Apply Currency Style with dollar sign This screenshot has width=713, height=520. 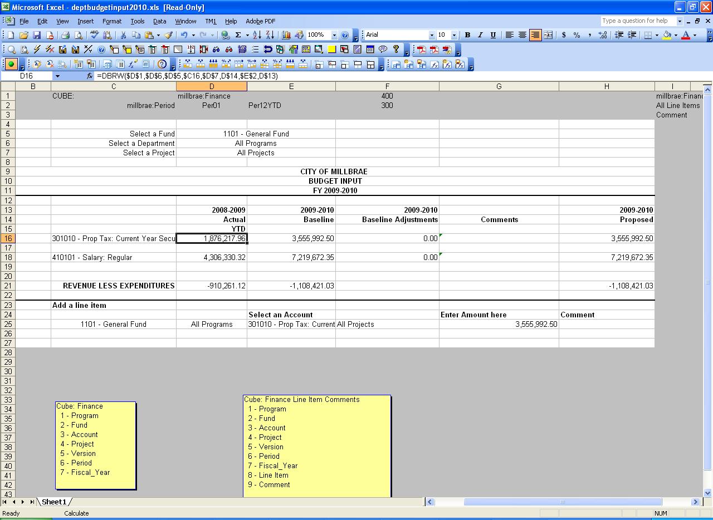(x=564, y=35)
